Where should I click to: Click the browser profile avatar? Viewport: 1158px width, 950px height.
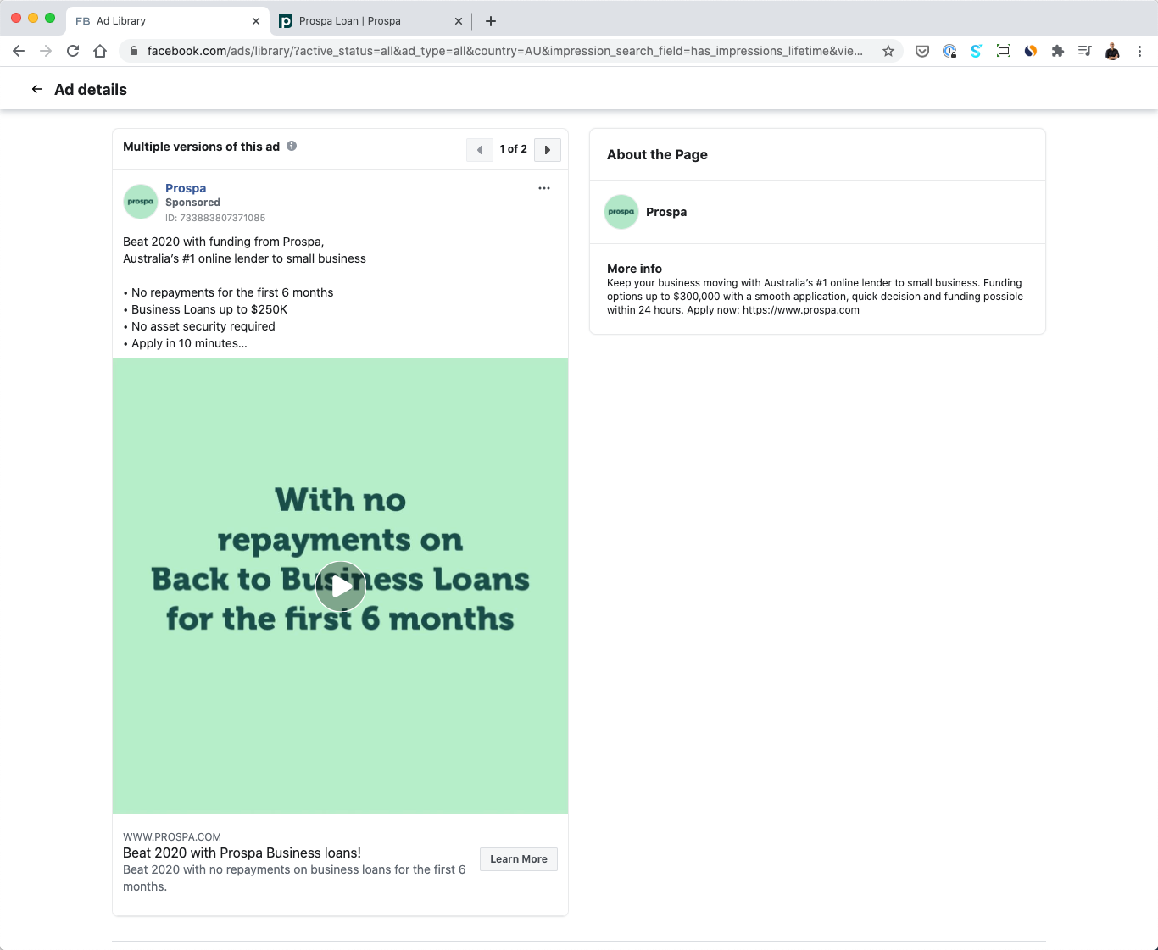point(1112,51)
